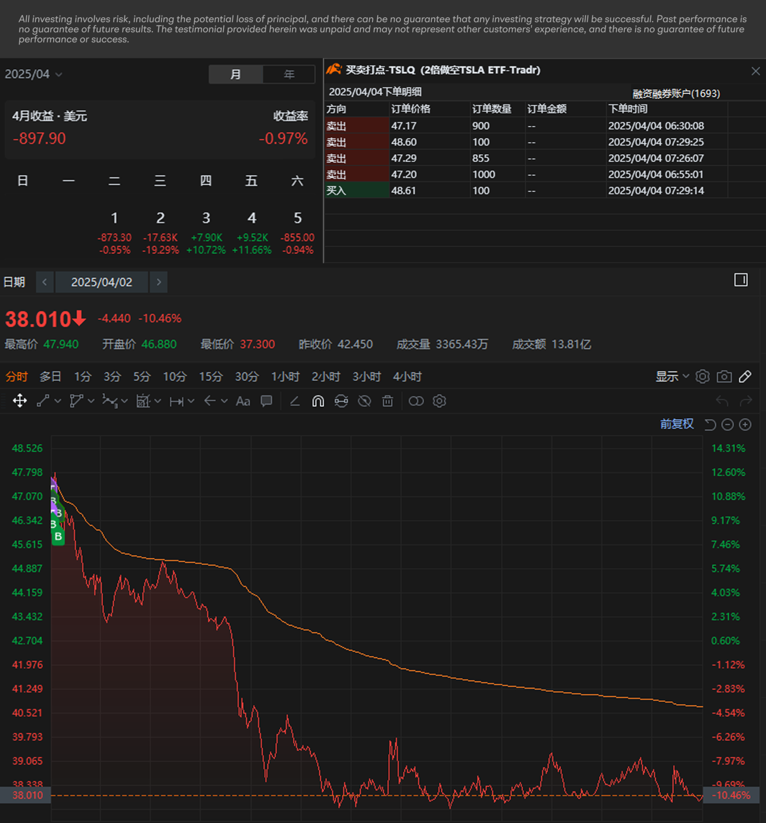Zoom out chart with minus circle
The height and width of the screenshot is (823, 766).
[728, 424]
